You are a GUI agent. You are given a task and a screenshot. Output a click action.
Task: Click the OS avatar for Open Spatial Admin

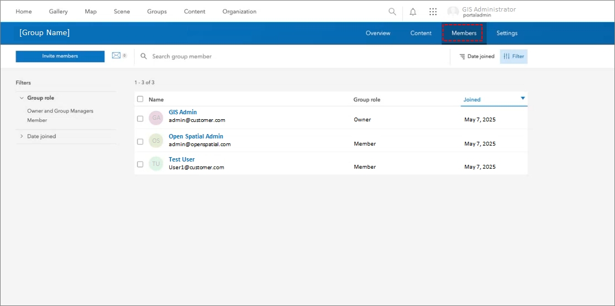click(156, 141)
